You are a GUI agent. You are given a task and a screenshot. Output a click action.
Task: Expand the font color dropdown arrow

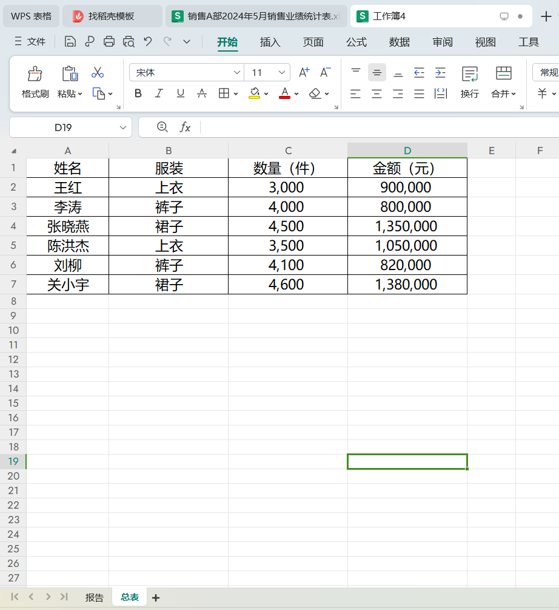tap(296, 93)
